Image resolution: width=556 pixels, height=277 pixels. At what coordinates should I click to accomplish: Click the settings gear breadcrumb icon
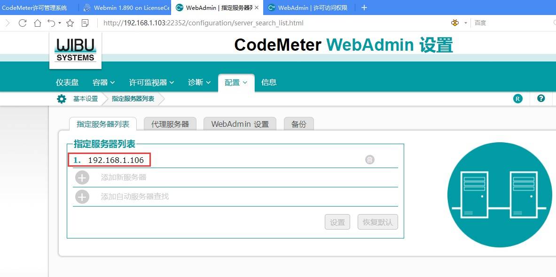coord(62,99)
